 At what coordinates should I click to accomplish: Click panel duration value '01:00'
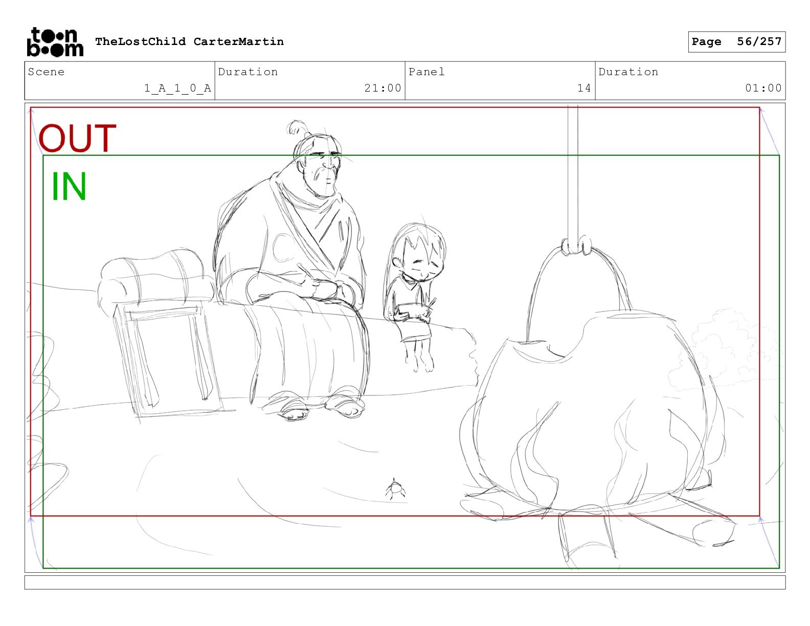coord(763,88)
